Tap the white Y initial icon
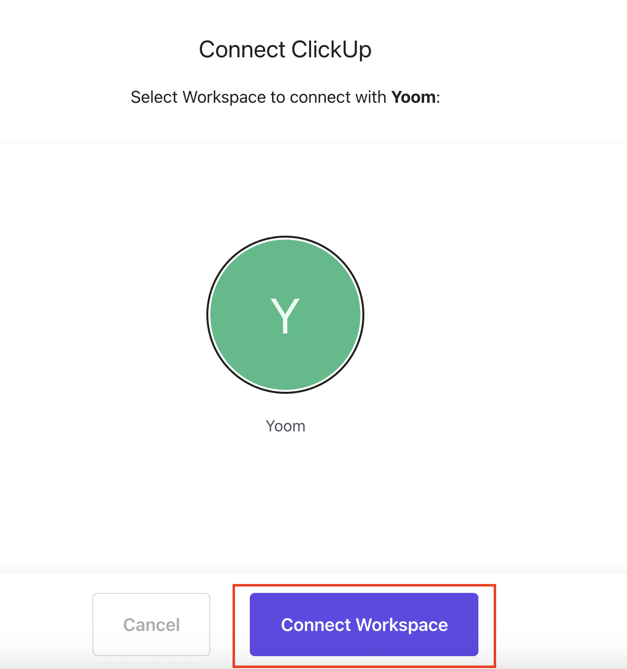627x669 pixels. [285, 315]
